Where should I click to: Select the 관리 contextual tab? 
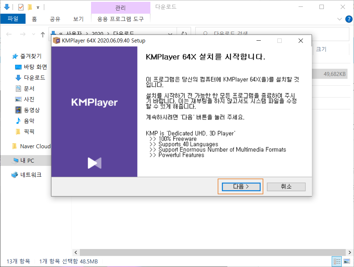pos(121,8)
